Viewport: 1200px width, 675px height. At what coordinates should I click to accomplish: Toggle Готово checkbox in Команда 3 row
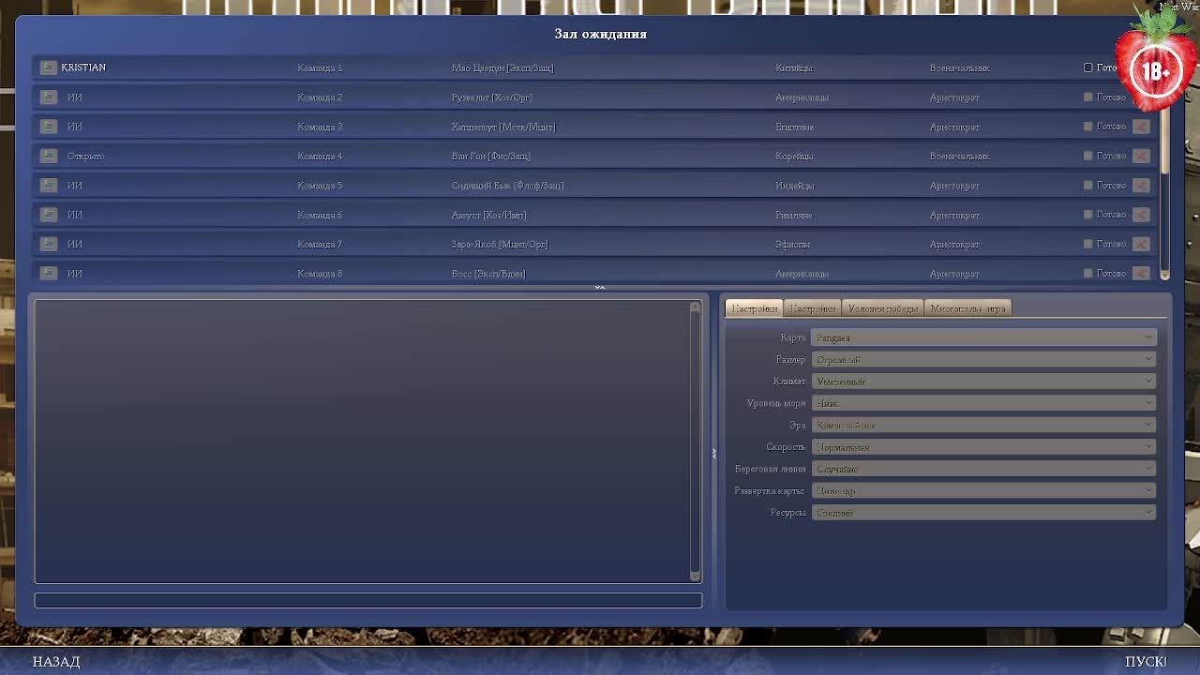(x=1088, y=126)
